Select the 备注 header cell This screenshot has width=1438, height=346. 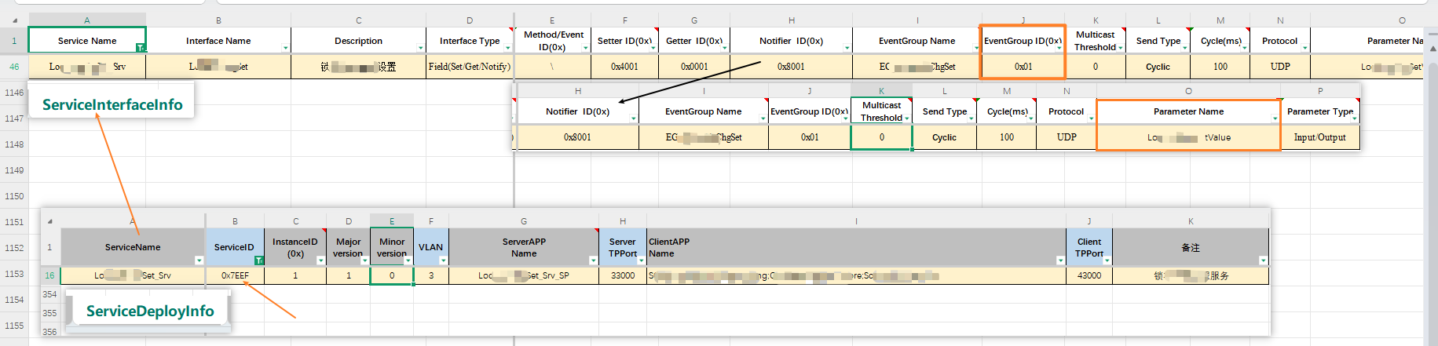(1191, 247)
